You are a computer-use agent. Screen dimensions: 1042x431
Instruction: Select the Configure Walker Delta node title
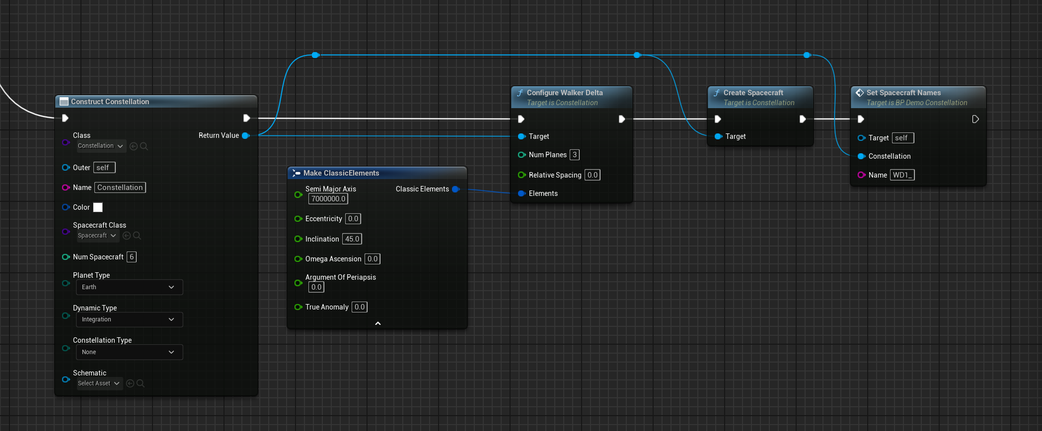coord(564,93)
